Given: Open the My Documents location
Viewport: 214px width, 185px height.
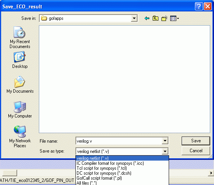Looking at the screenshot, I should point(20,85).
